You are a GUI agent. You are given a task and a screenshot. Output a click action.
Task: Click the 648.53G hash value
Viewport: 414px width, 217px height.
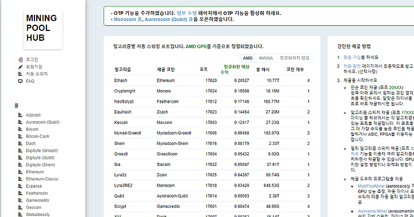271,185
